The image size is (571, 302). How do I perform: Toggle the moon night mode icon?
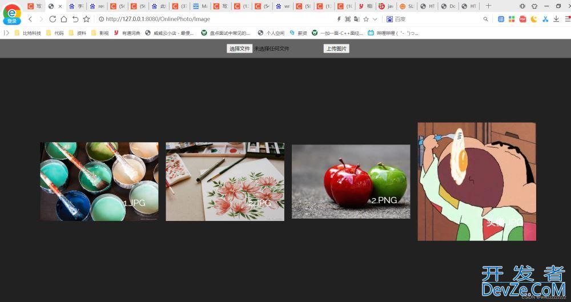pos(534,19)
